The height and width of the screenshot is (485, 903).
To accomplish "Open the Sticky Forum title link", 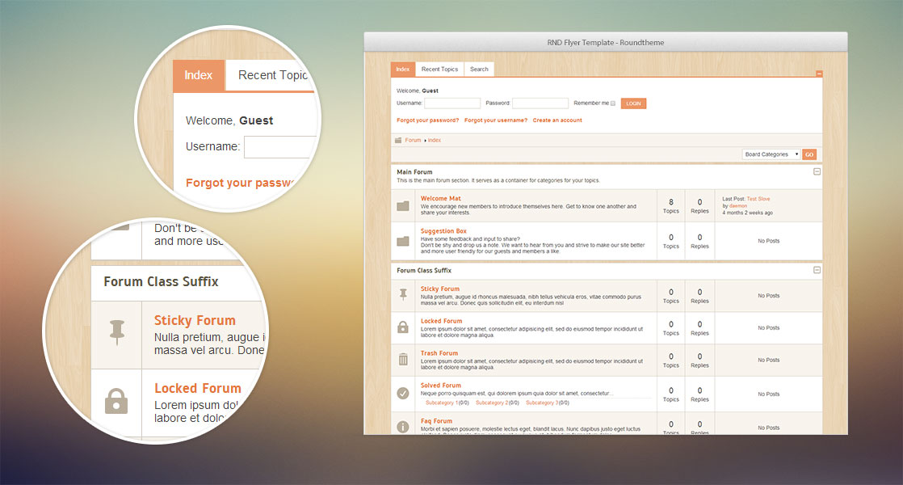I will [440, 289].
